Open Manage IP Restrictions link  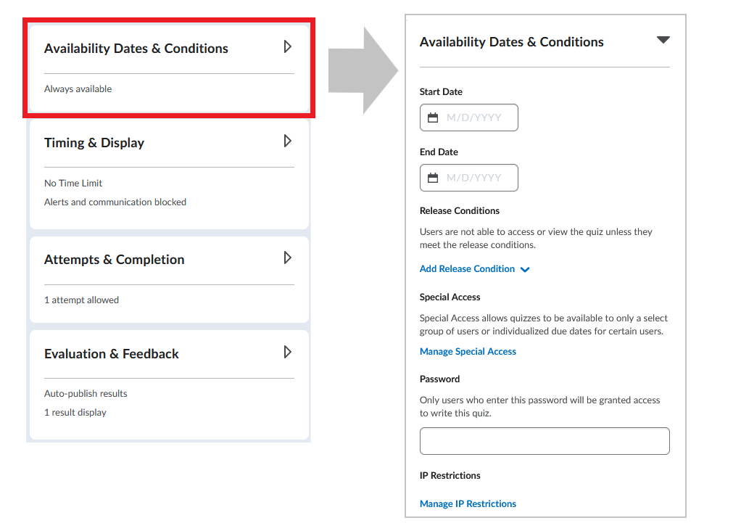tap(468, 503)
